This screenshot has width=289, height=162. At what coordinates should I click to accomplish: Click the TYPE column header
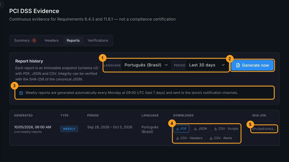(64, 115)
